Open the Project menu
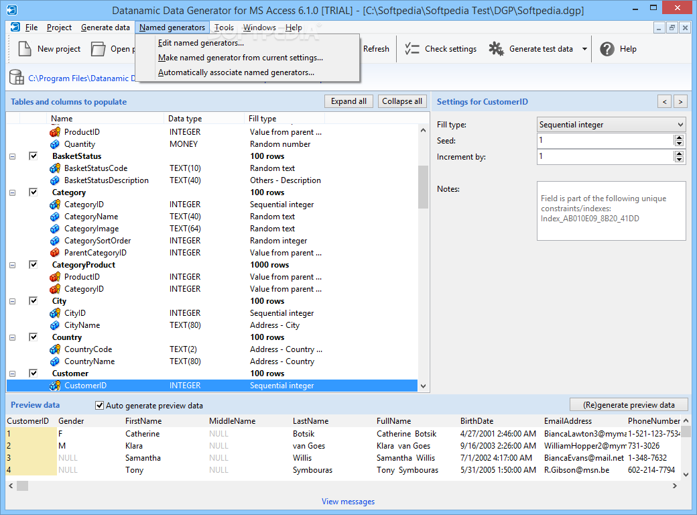Screen dimensions: 697x515 (59, 27)
